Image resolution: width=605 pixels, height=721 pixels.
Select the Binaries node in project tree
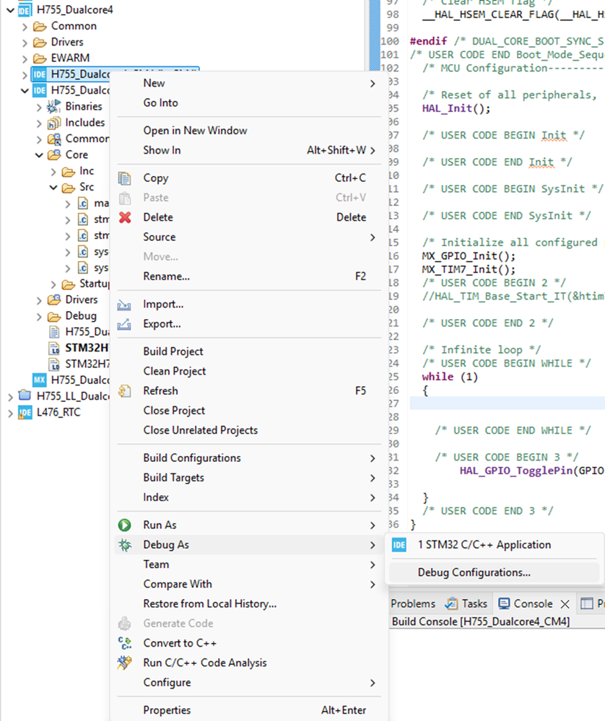pyautogui.click(x=83, y=106)
